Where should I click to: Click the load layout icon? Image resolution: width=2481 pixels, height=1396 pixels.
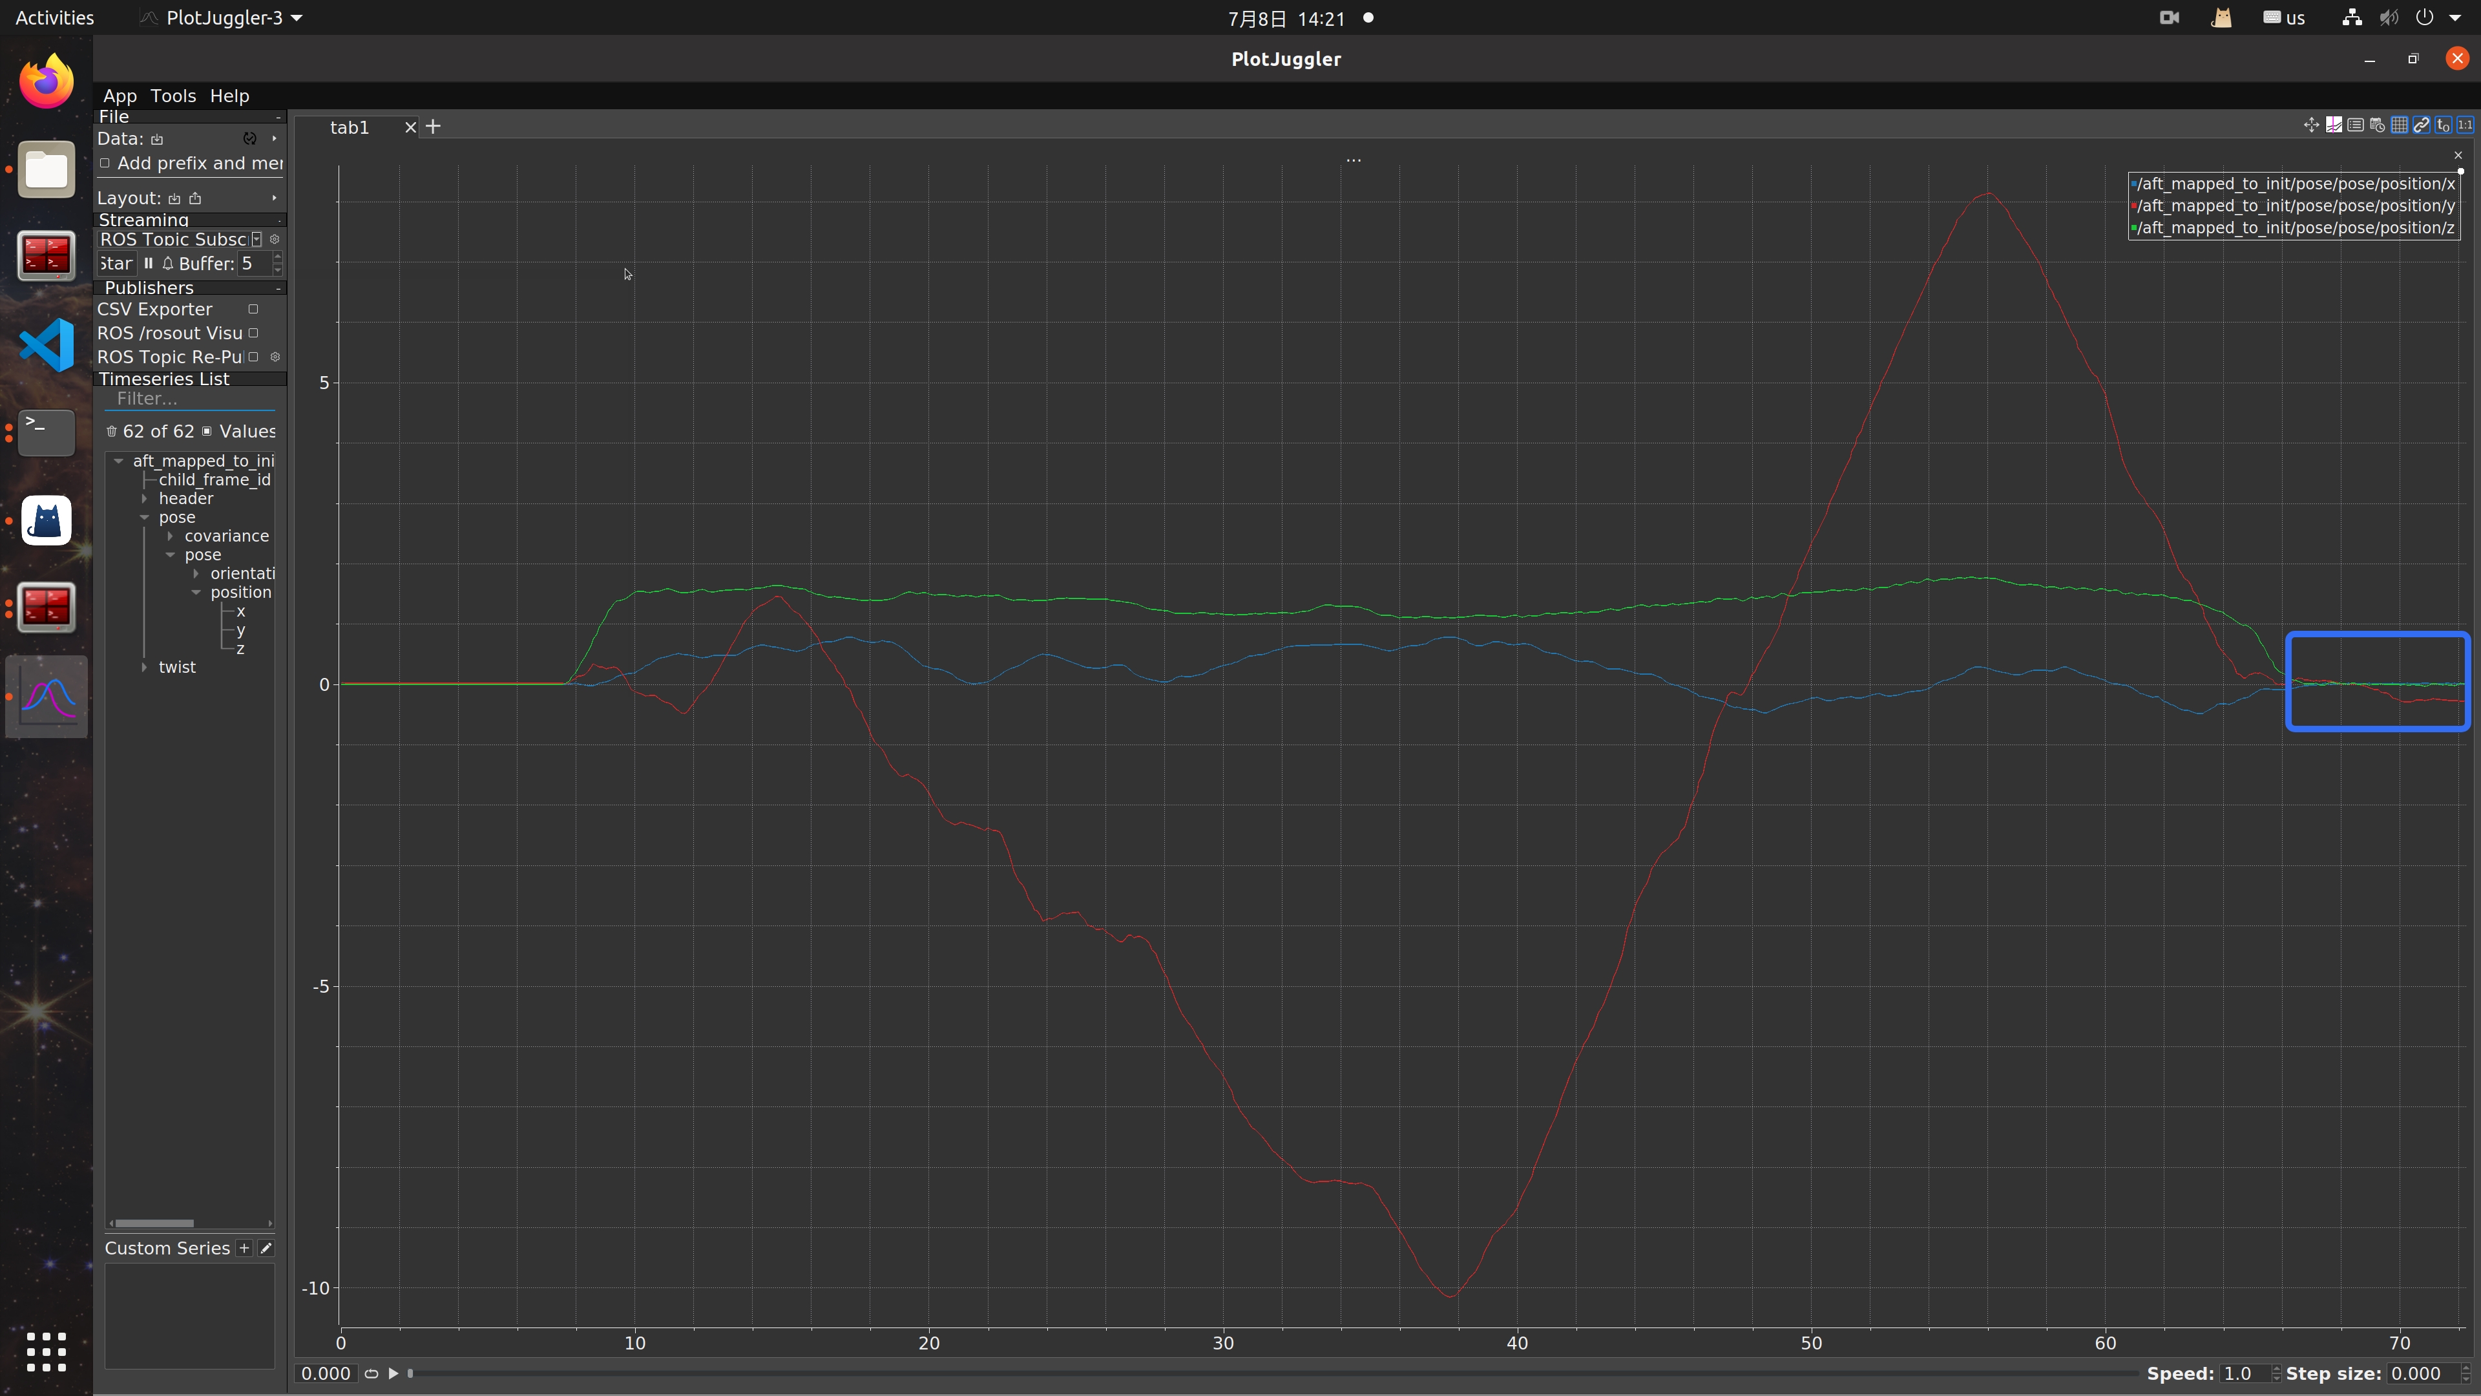(x=174, y=198)
